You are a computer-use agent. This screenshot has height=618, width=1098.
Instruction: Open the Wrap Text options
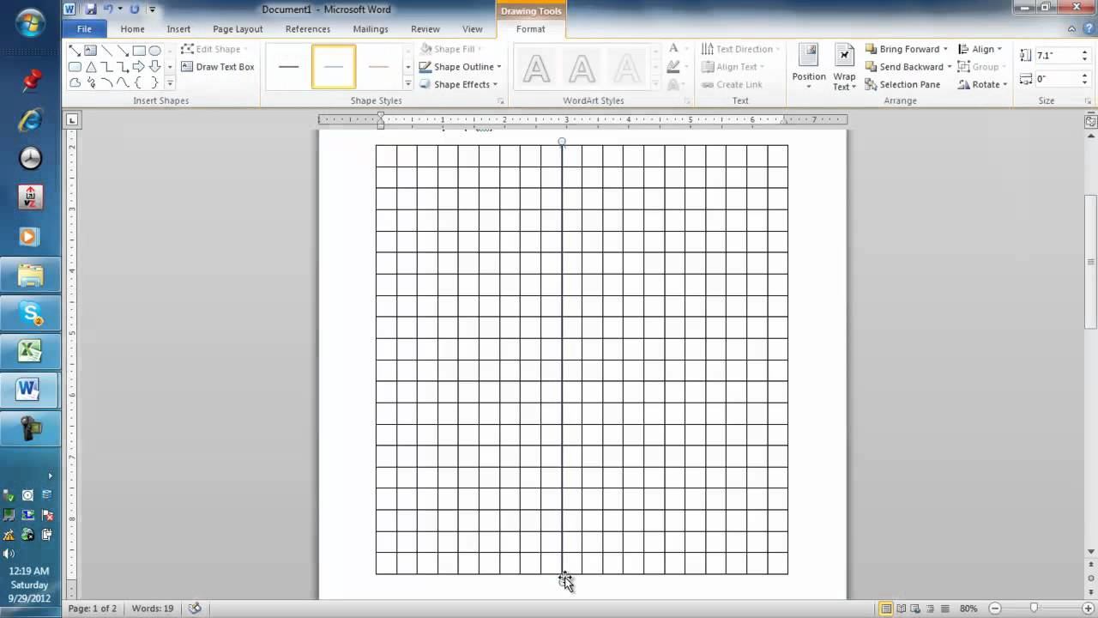(x=844, y=68)
